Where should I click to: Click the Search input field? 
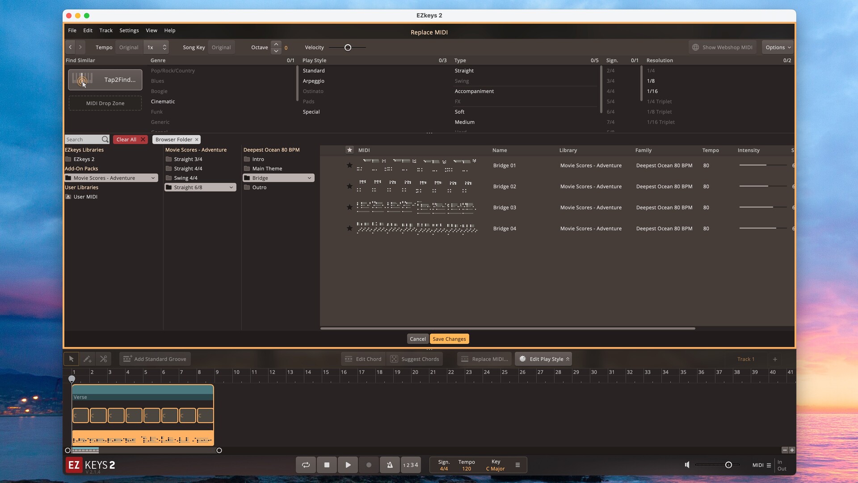(83, 140)
